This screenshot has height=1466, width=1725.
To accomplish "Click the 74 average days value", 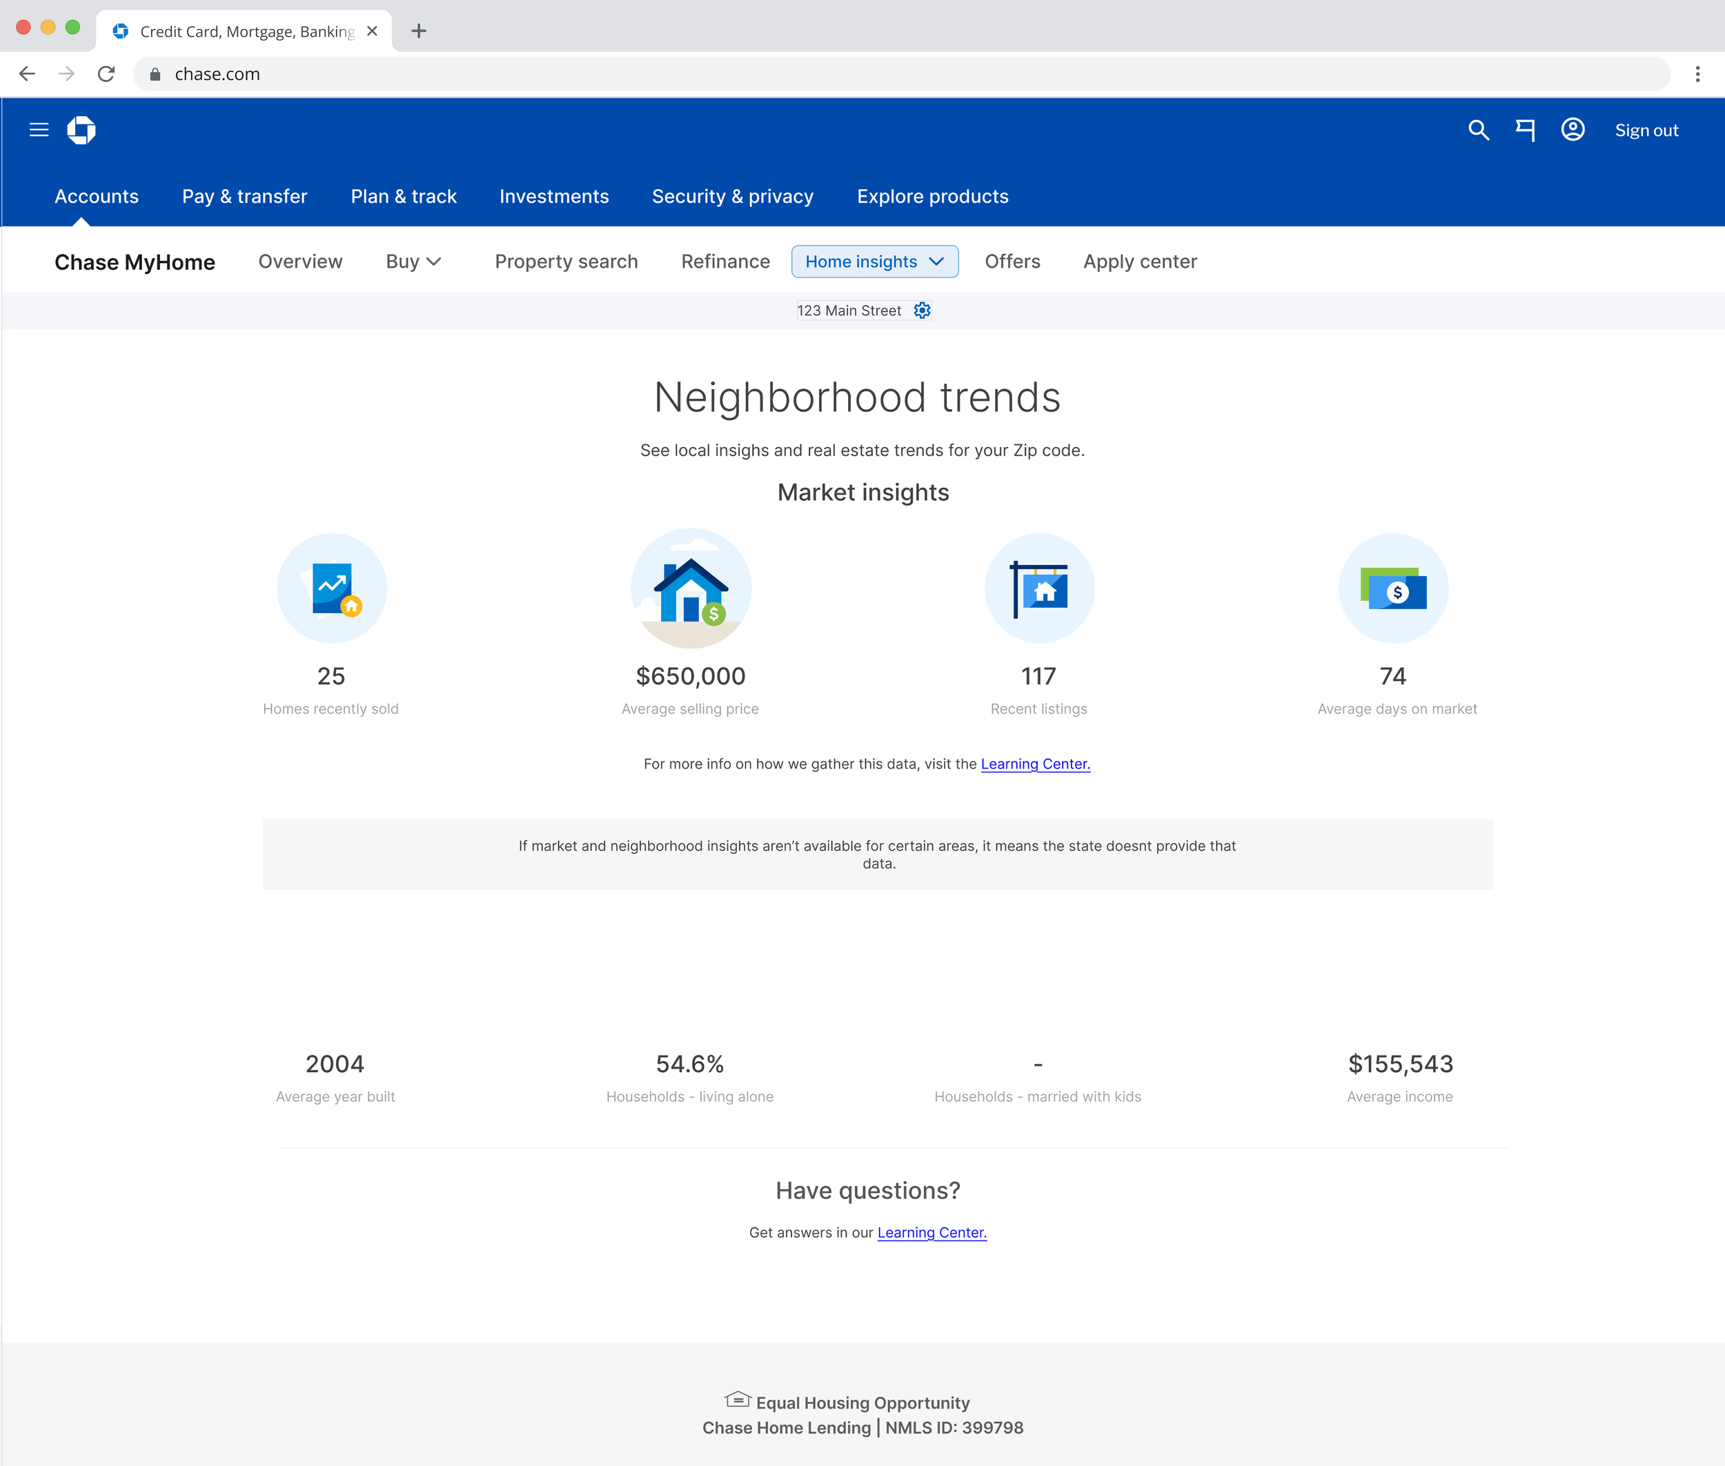I will pos(1393,675).
